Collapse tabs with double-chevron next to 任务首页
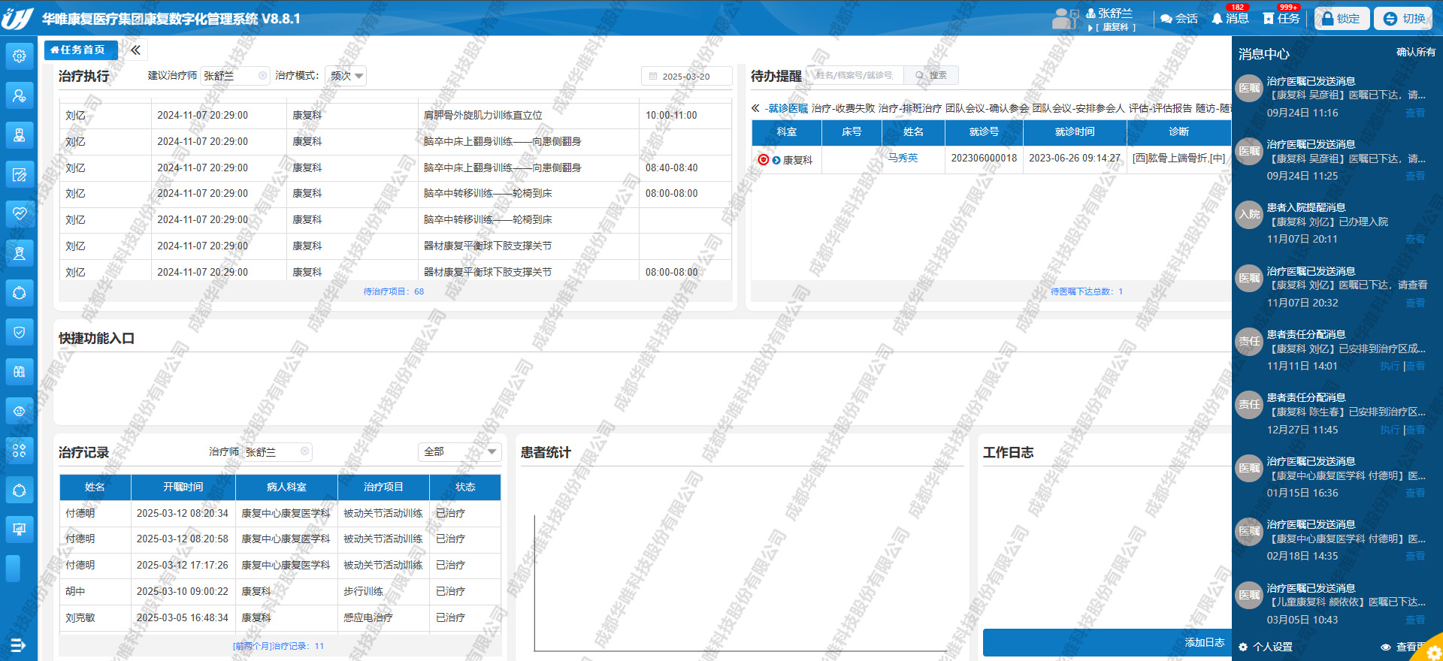The width and height of the screenshot is (1443, 661). tap(135, 50)
